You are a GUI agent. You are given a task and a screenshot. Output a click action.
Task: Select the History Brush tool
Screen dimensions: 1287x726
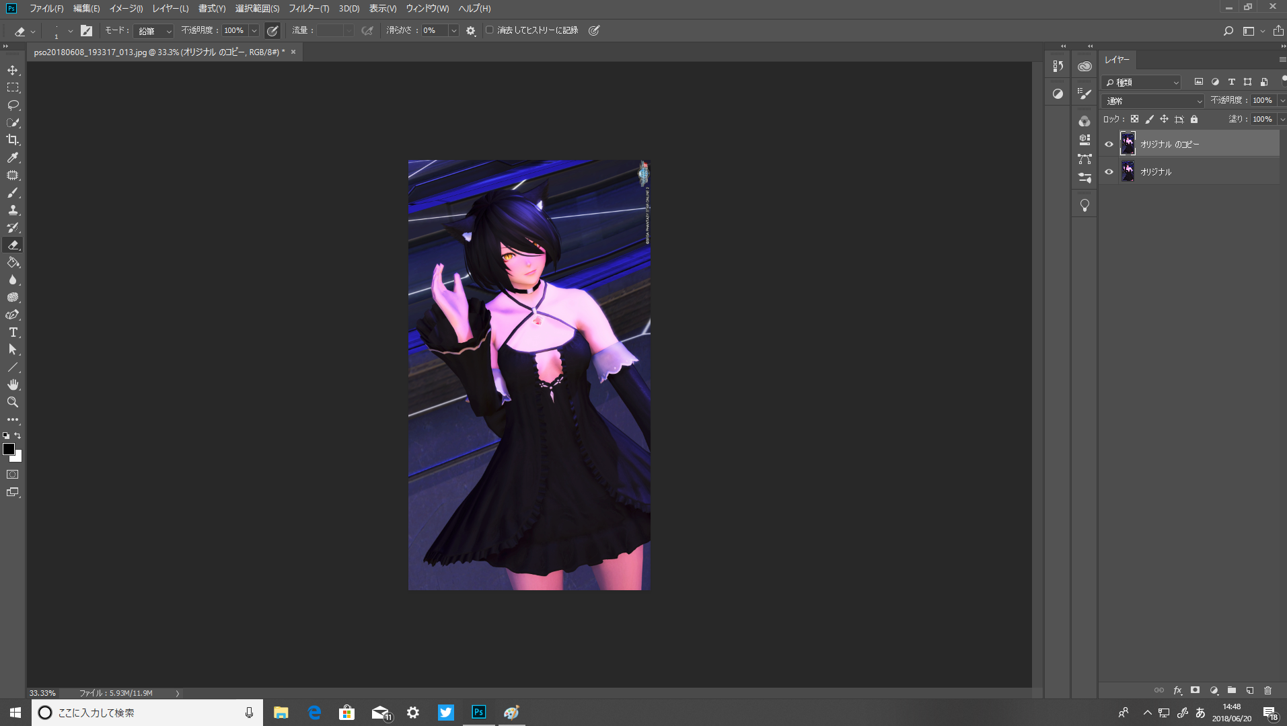(x=13, y=227)
